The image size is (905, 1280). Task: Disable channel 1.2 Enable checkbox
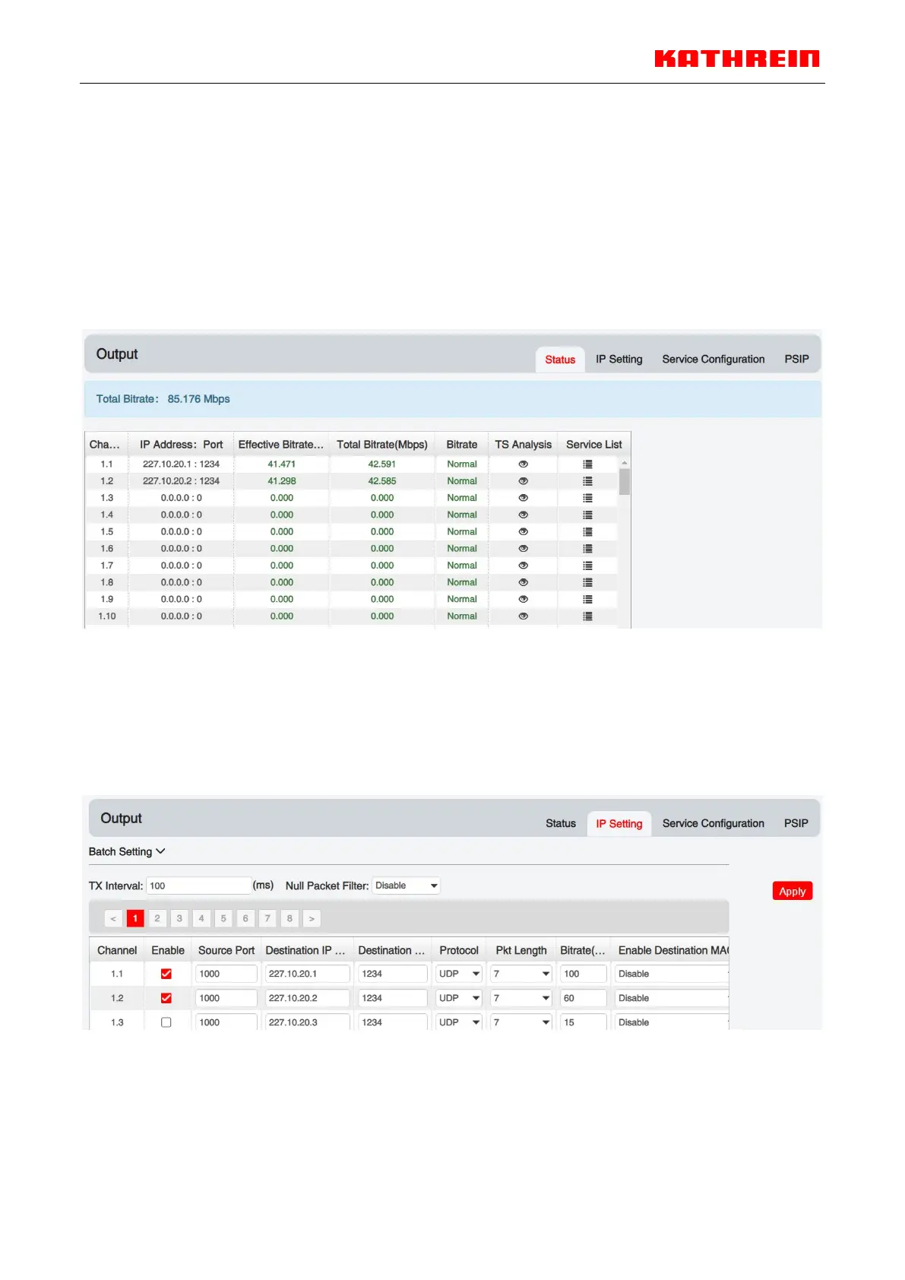pyautogui.click(x=166, y=998)
